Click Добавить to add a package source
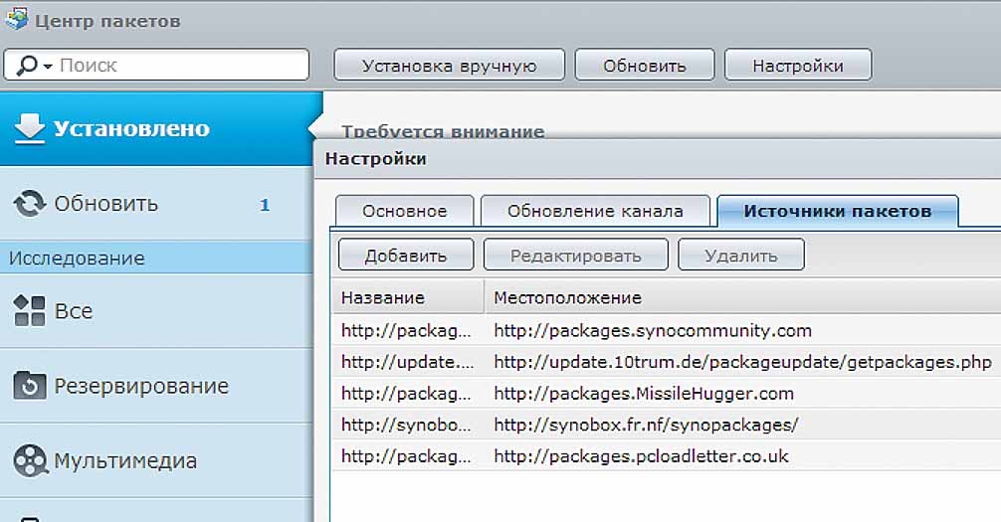The image size is (1001, 522). tap(405, 256)
